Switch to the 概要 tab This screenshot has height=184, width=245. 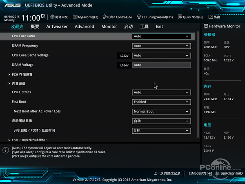[x=35, y=27]
